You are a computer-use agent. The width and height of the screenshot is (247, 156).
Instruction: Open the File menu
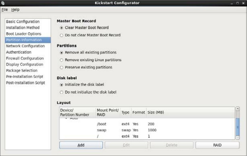[5, 10]
